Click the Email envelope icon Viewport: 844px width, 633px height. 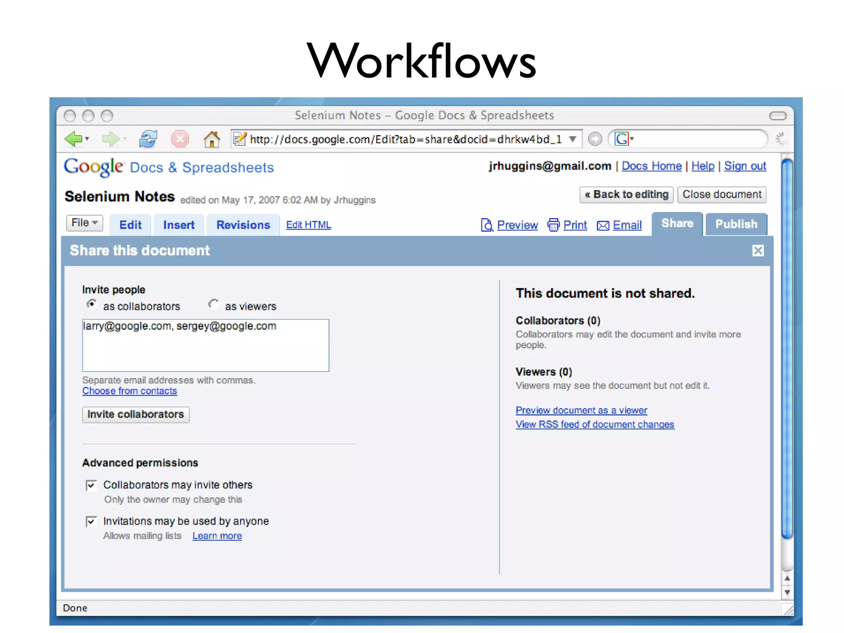pos(603,225)
